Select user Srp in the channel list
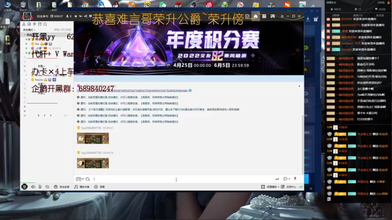 (x=37, y=44)
